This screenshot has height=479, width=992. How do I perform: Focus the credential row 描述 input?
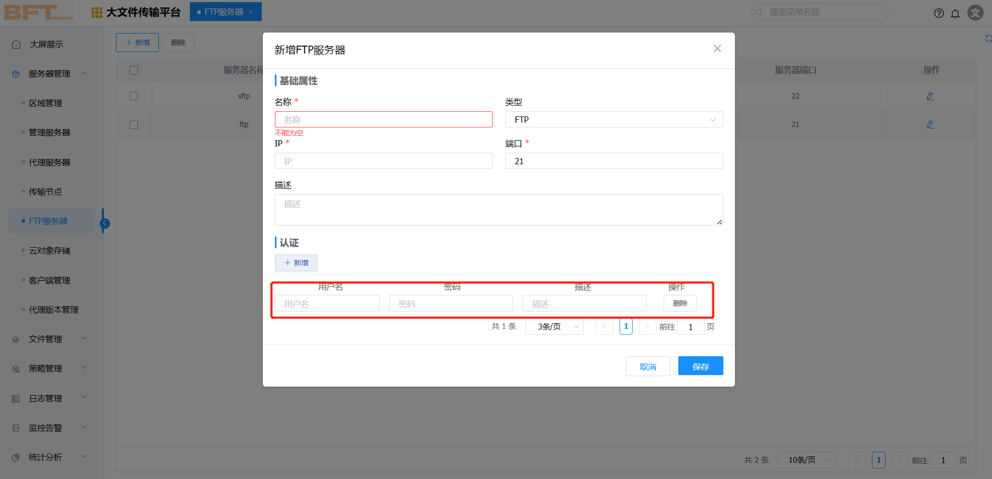coord(584,303)
